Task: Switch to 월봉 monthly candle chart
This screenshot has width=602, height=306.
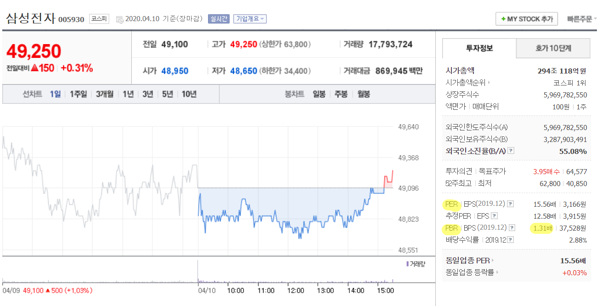Action: click(x=363, y=94)
